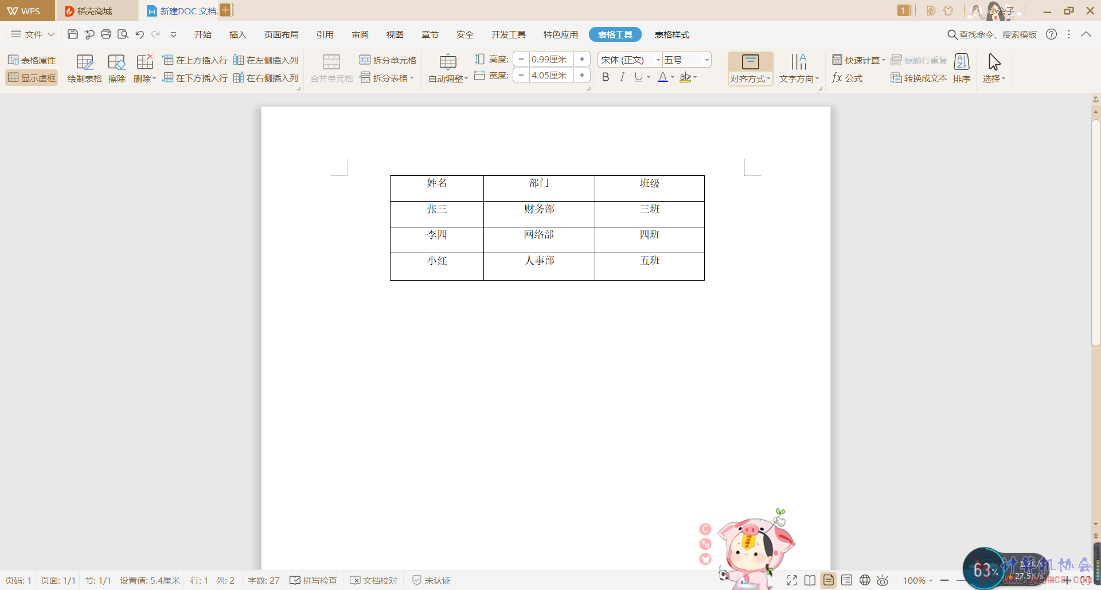Screen dimensions: 1101x590
Task: Open Print Preview icon
Action: (x=123, y=34)
